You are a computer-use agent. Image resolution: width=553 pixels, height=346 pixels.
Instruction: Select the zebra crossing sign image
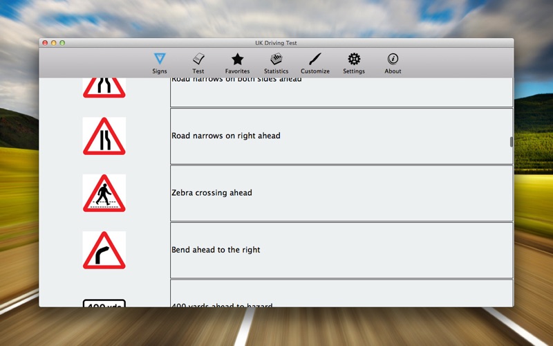104,193
